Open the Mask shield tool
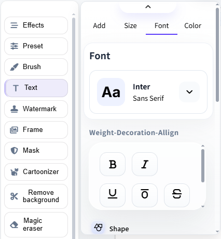Viewport: 221px width, 239px height. point(36,151)
